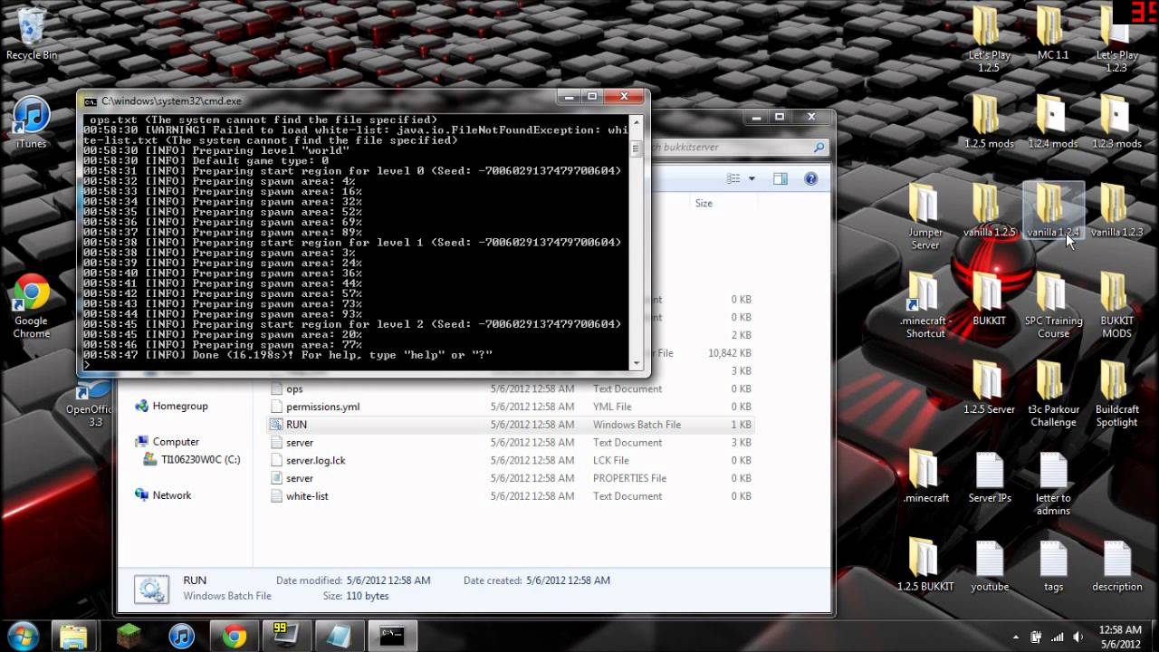Viewport: 1159px width, 652px height.
Task: Open the taskbar monitor icon marked 99
Action: [287, 636]
